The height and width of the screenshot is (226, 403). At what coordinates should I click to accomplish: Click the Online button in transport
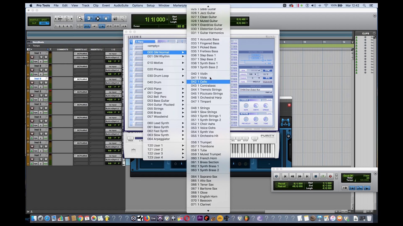(x=276, y=176)
